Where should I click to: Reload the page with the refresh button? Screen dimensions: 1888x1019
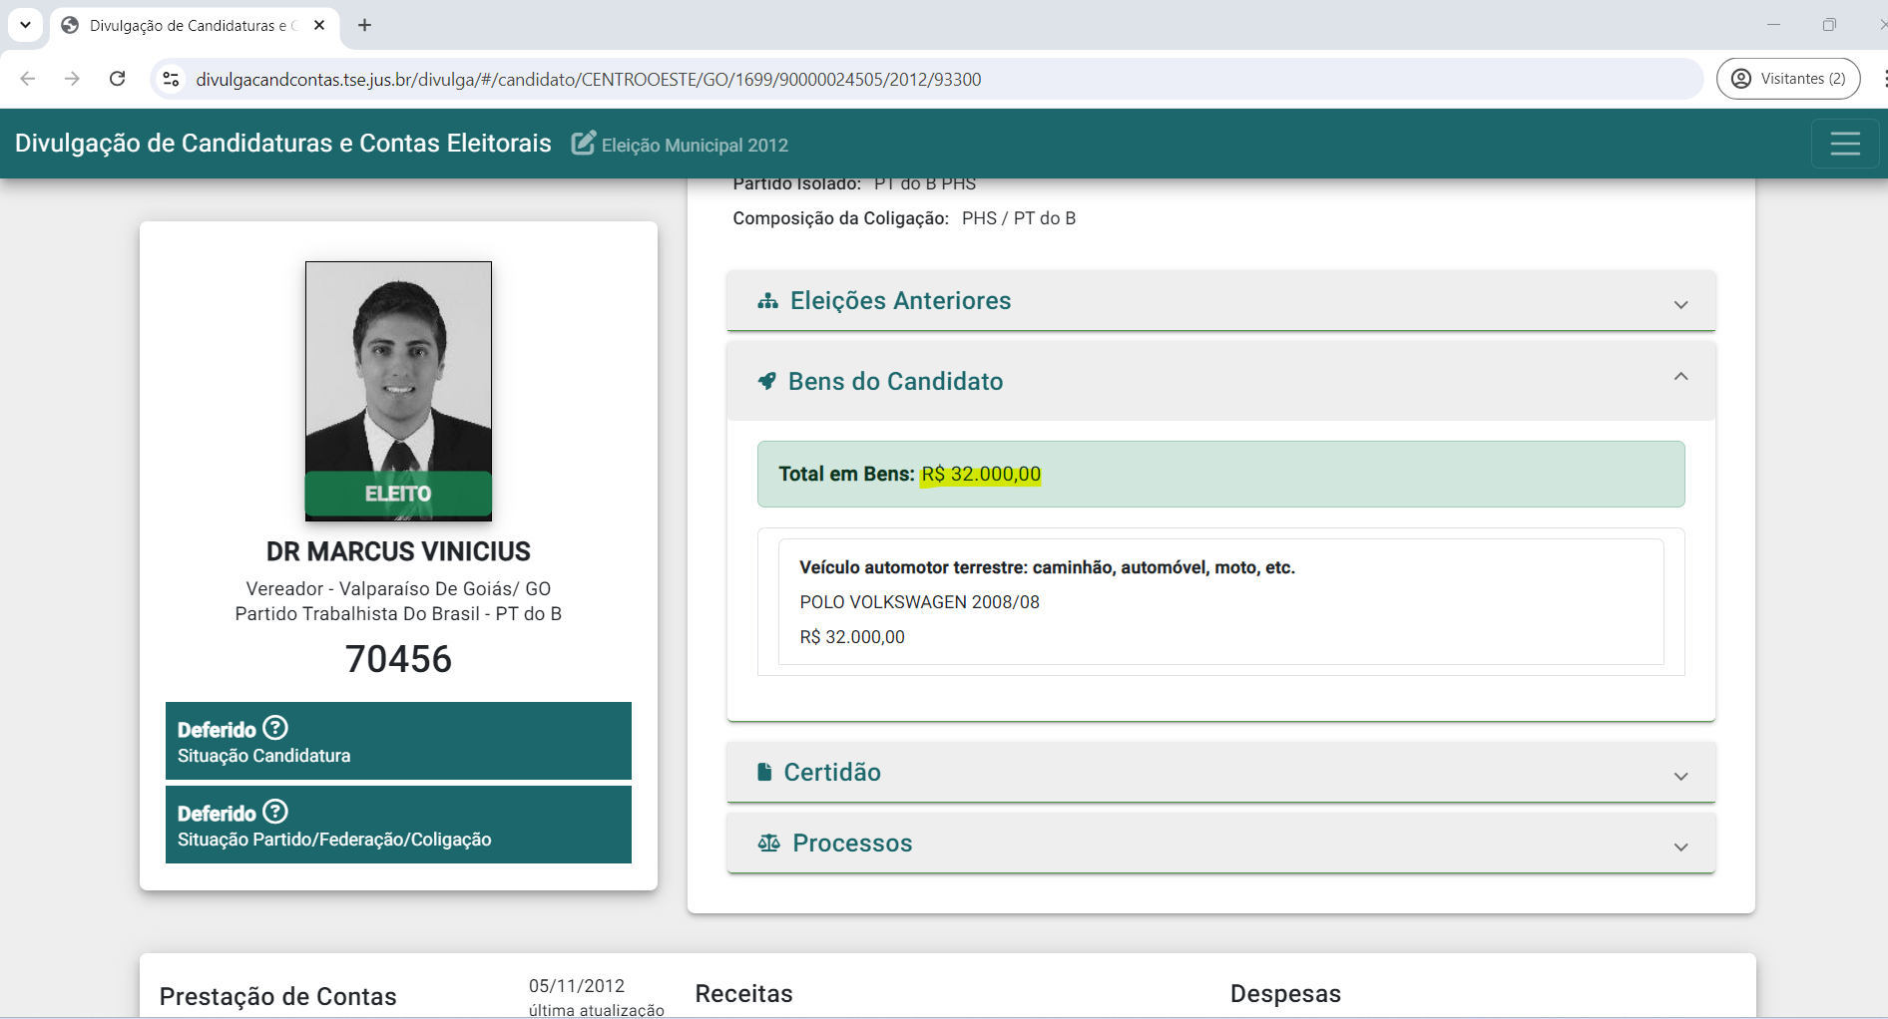(x=117, y=79)
